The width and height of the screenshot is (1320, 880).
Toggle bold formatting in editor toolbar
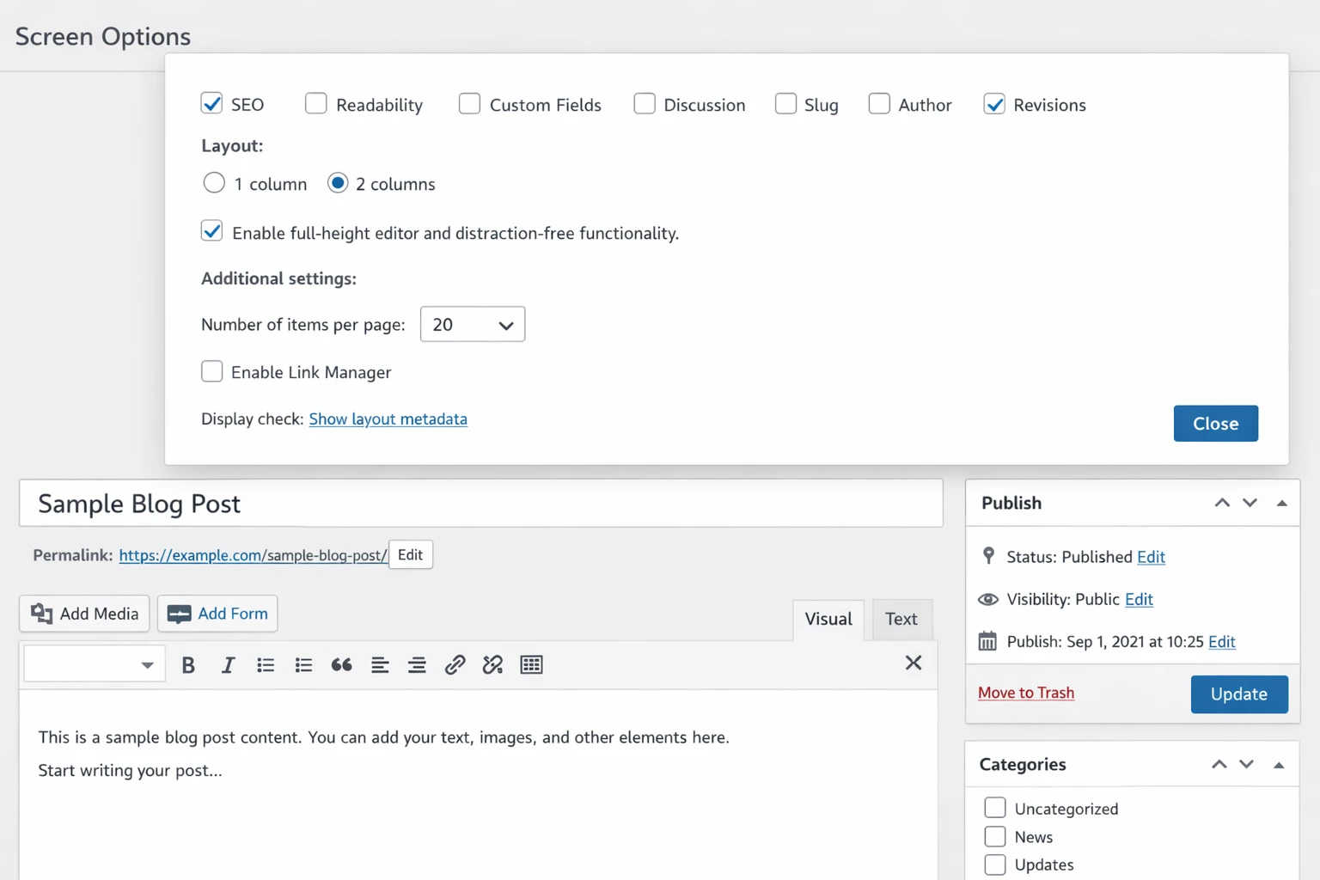click(x=188, y=665)
